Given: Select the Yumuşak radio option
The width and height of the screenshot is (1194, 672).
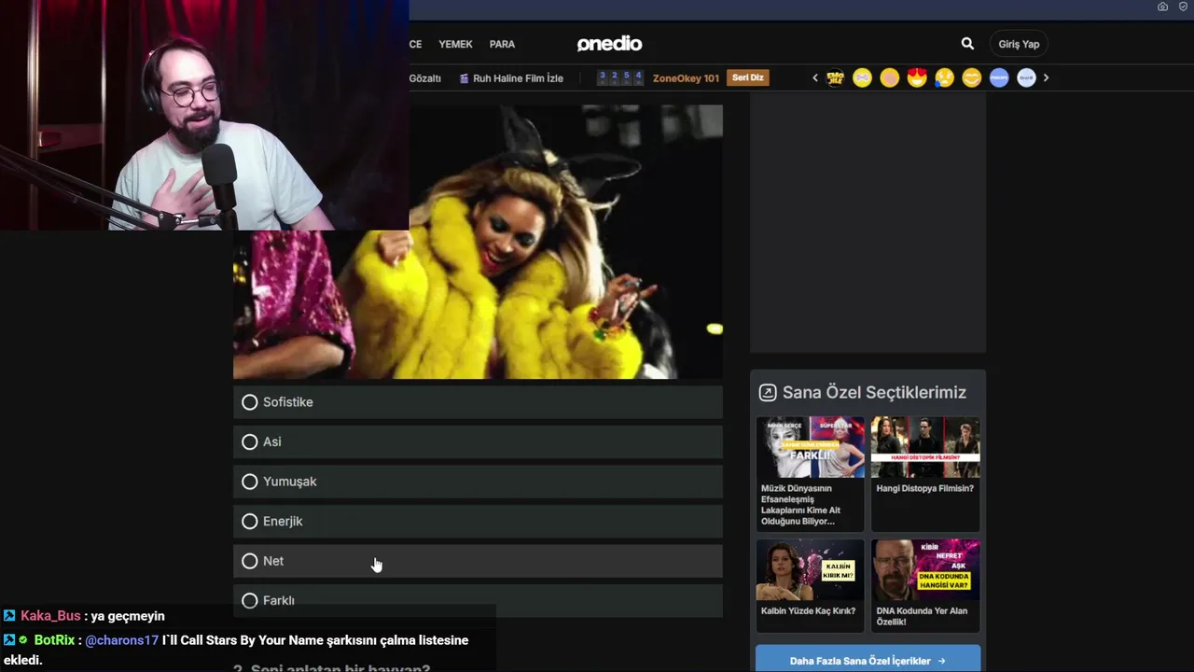Looking at the screenshot, I should click(478, 482).
